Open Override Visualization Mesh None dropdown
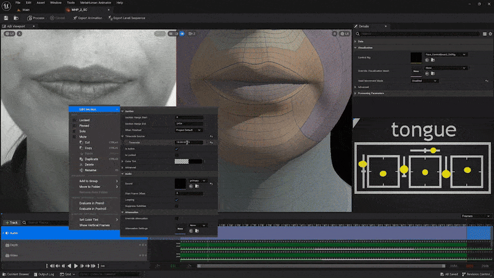 click(x=445, y=68)
